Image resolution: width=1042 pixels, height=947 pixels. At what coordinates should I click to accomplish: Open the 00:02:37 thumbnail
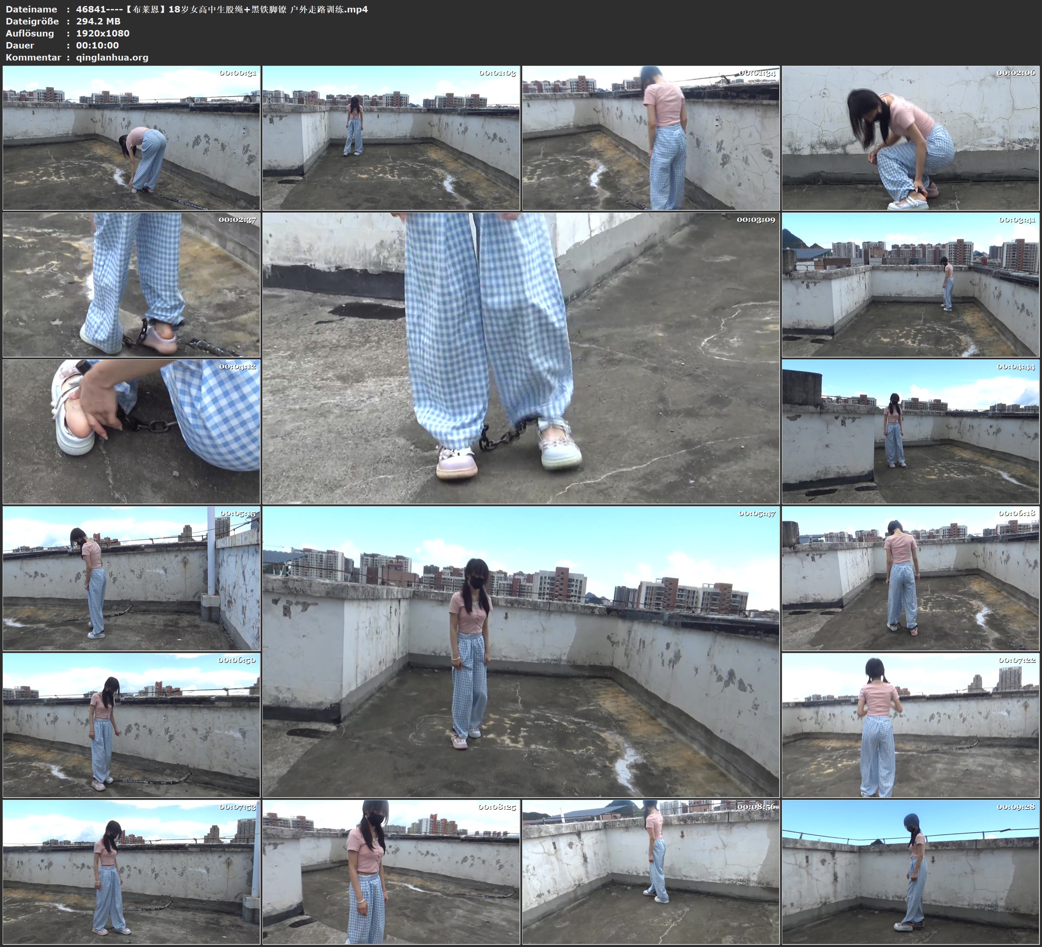pos(131,284)
